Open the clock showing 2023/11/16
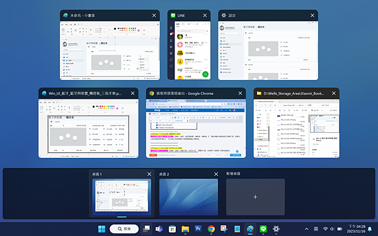 coord(356,229)
